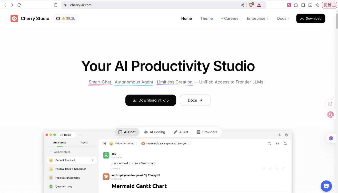
Task: Click the Cherry Studio logo icon
Action: 14,18
